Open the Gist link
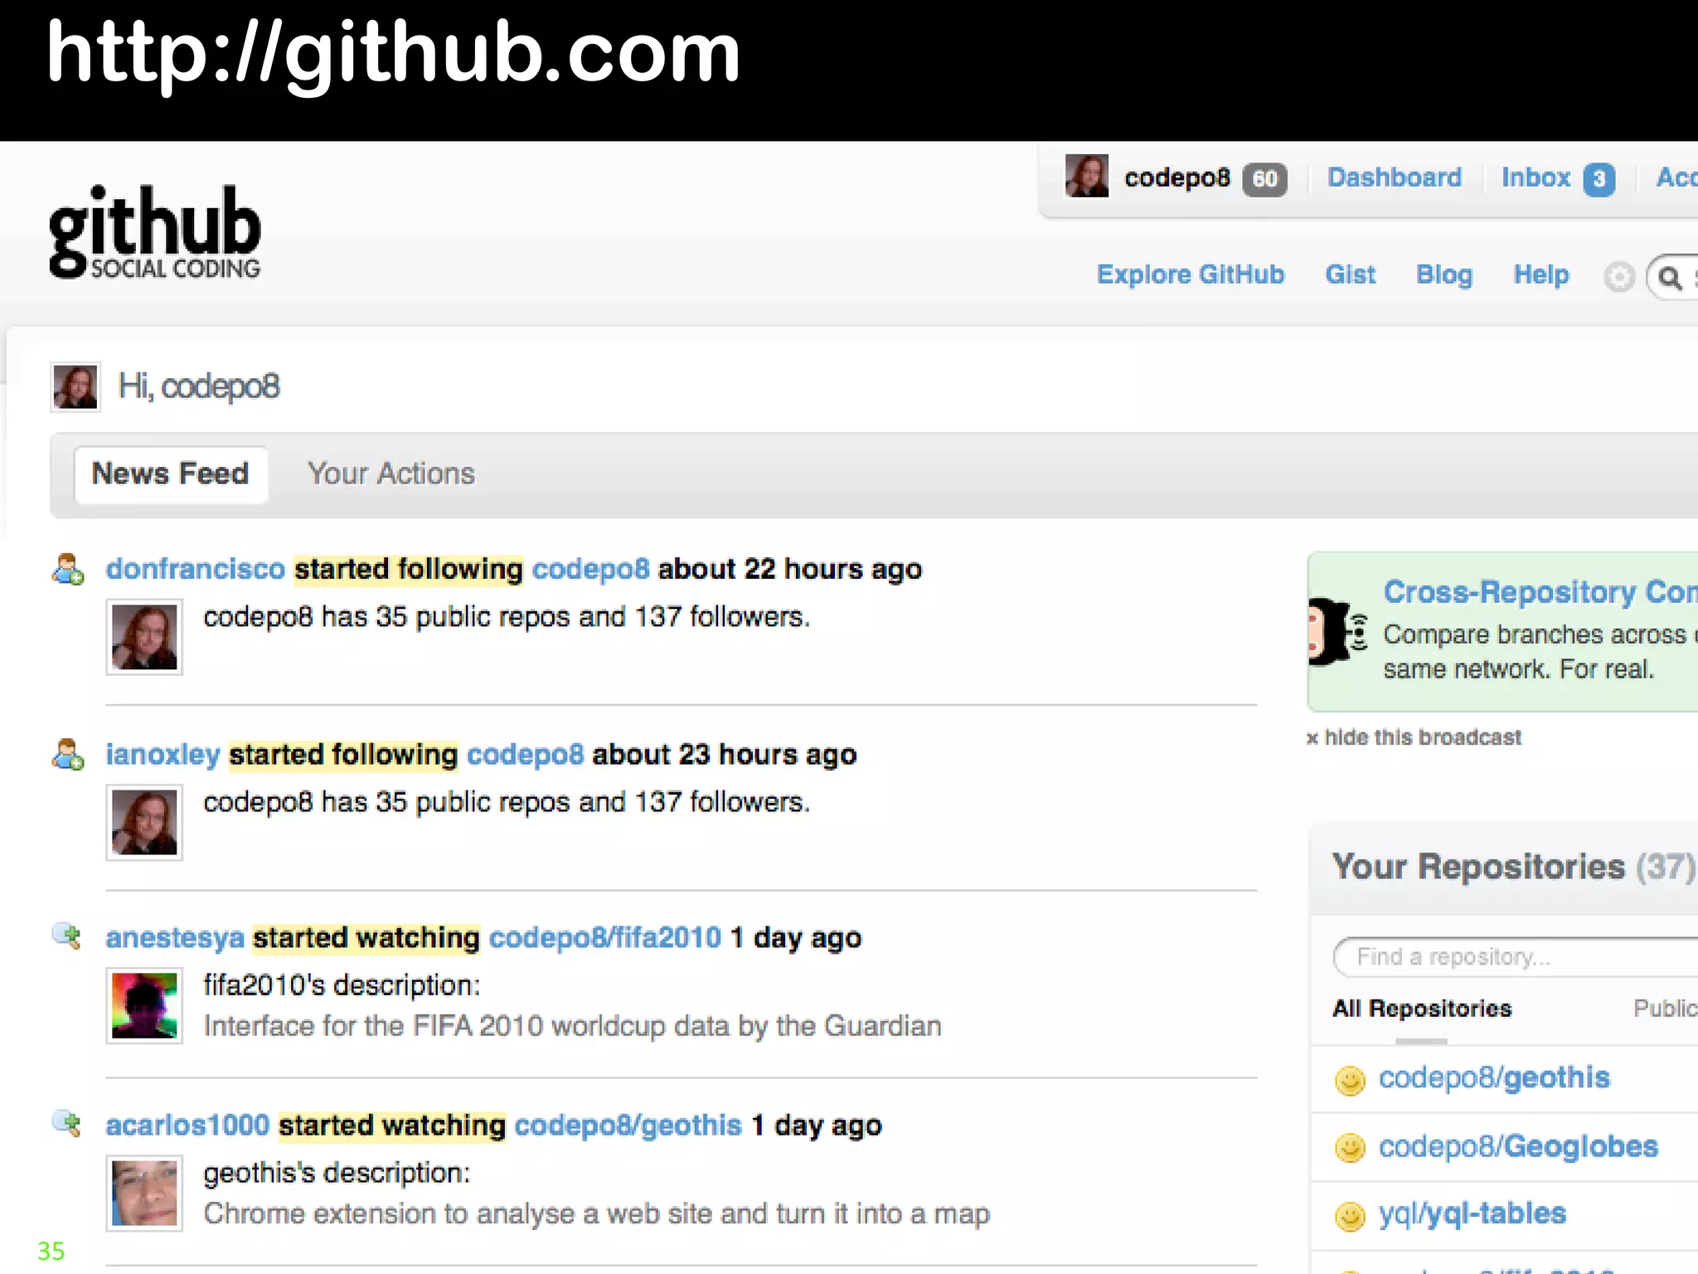Image resolution: width=1698 pixels, height=1274 pixels. pos(1351,275)
